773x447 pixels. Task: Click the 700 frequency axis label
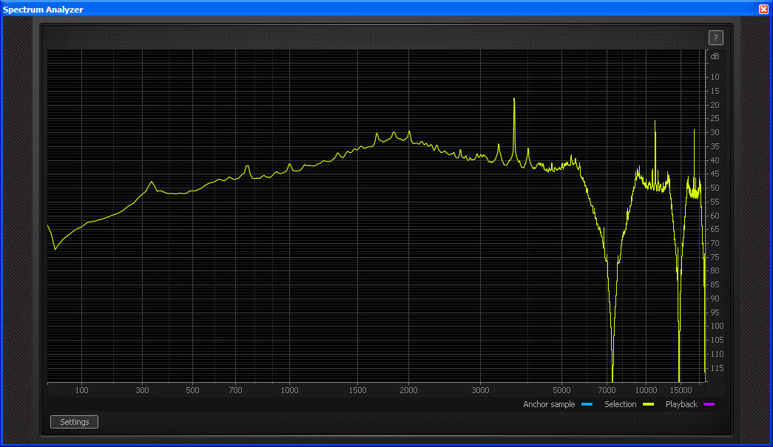pyautogui.click(x=235, y=390)
